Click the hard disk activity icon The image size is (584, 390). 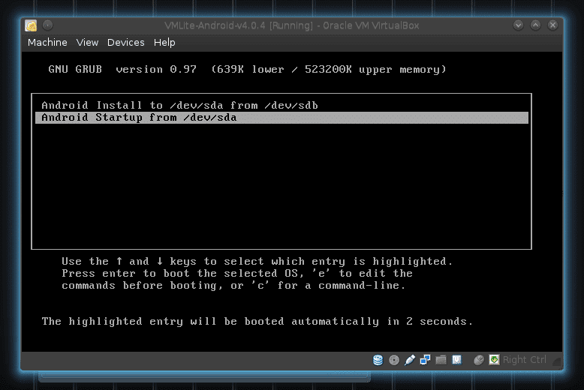coord(378,360)
